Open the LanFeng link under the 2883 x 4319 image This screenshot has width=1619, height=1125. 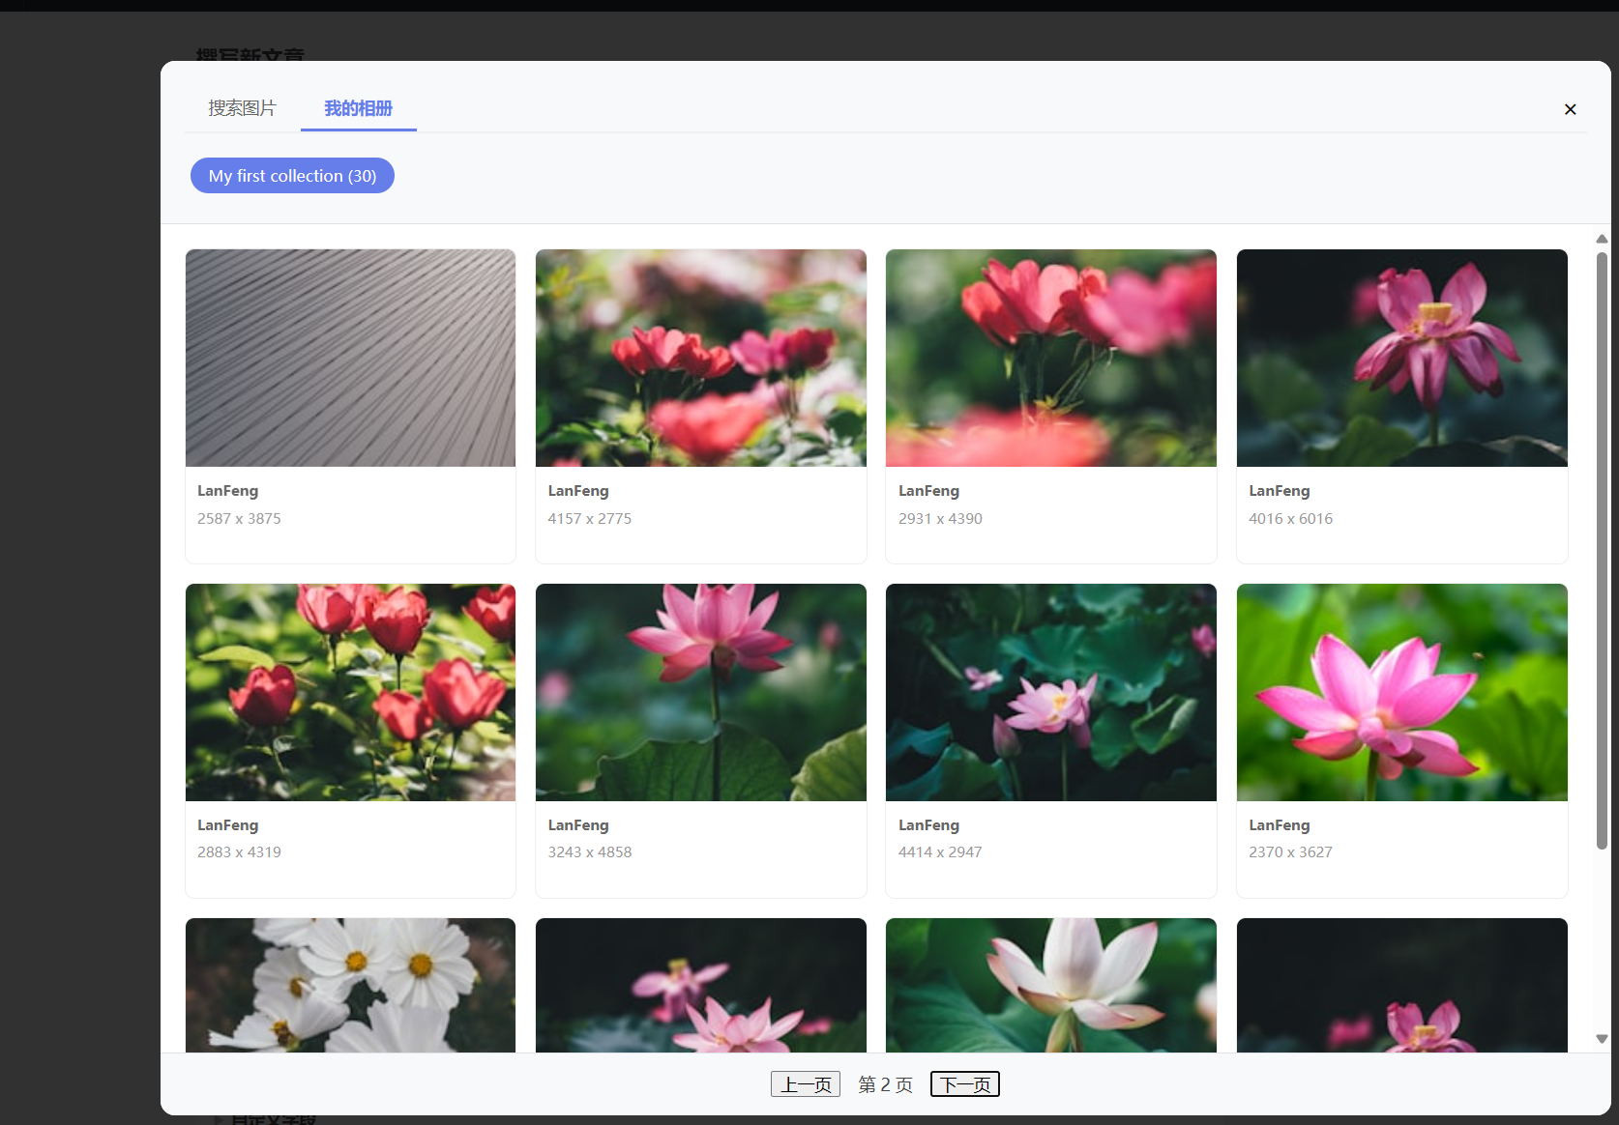(227, 824)
